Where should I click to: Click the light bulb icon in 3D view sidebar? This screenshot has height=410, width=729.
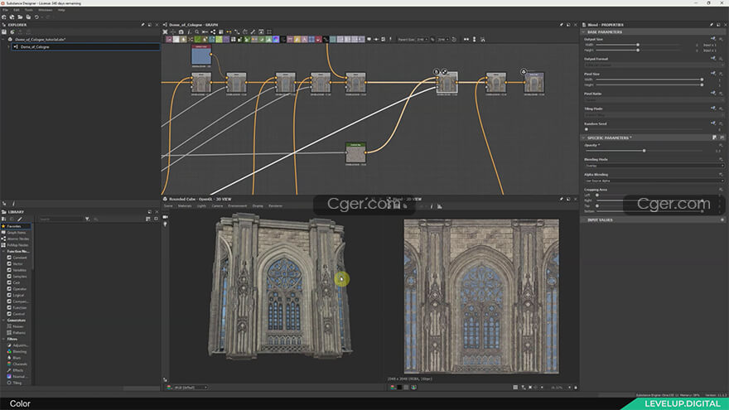(166, 224)
